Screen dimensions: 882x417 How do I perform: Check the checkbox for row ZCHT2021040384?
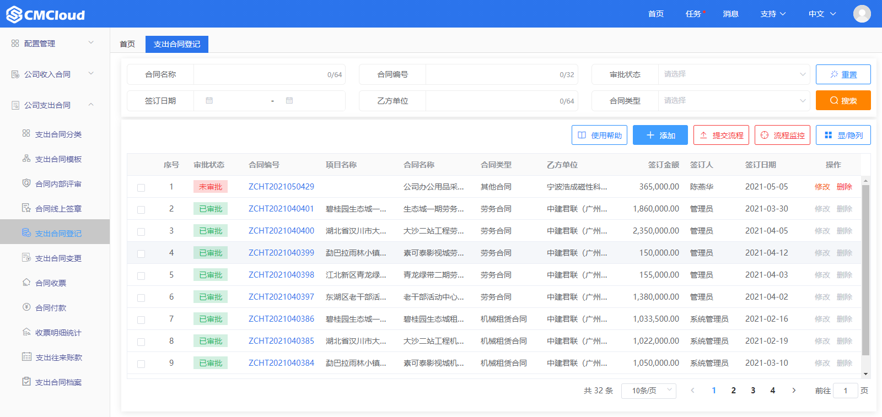pyautogui.click(x=141, y=364)
